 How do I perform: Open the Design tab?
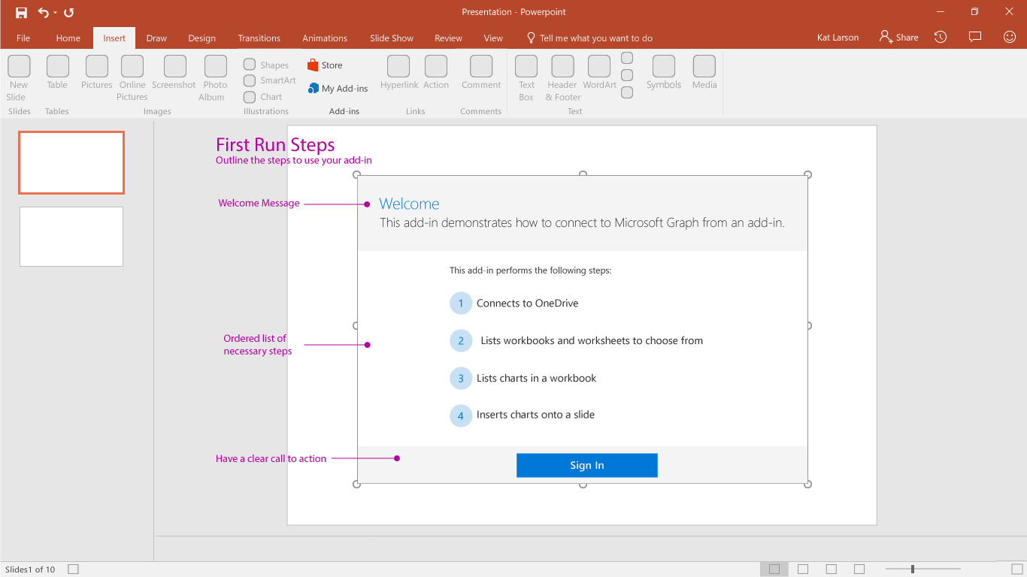(x=201, y=38)
